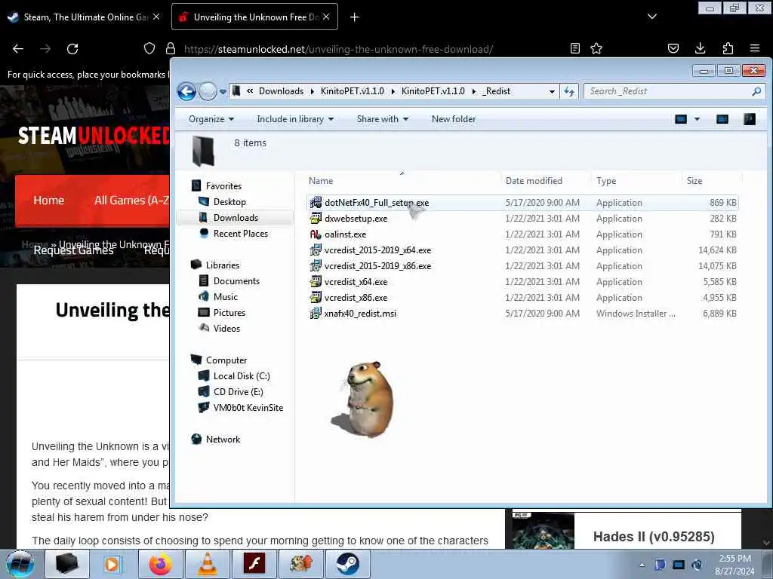Screen dimensions: 773x579
Task: Expand the address bar path history dropdown
Action: click(552, 91)
